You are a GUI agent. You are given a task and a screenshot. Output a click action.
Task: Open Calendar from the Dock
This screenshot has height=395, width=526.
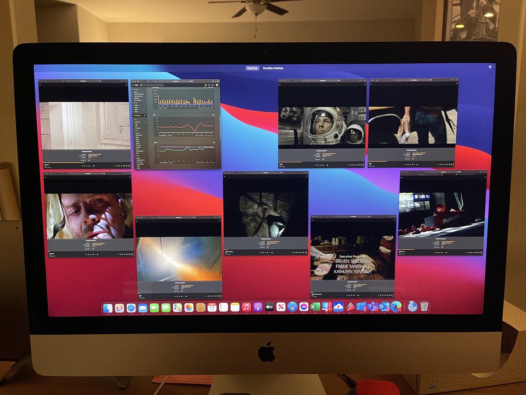tap(212, 308)
